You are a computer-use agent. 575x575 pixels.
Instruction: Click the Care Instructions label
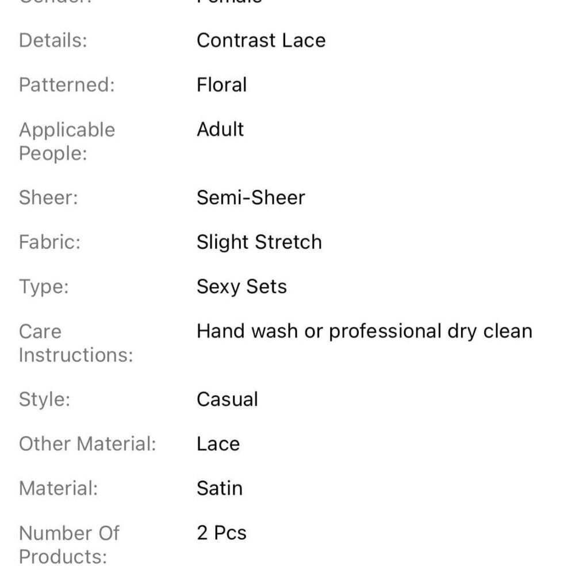tap(76, 343)
